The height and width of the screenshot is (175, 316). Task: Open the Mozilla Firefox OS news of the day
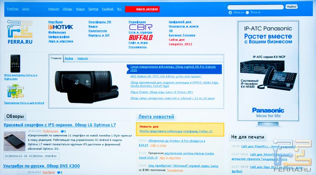[x=176, y=131]
